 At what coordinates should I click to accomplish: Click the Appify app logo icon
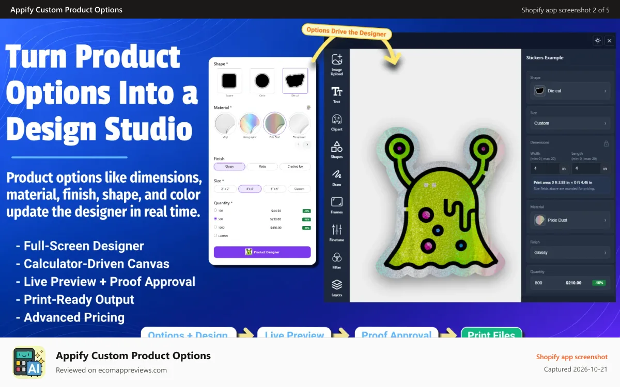[x=29, y=362]
